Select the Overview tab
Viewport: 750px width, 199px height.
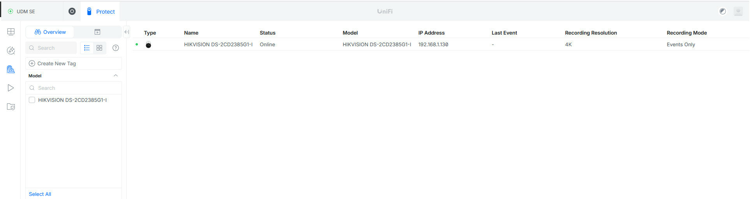coord(50,32)
